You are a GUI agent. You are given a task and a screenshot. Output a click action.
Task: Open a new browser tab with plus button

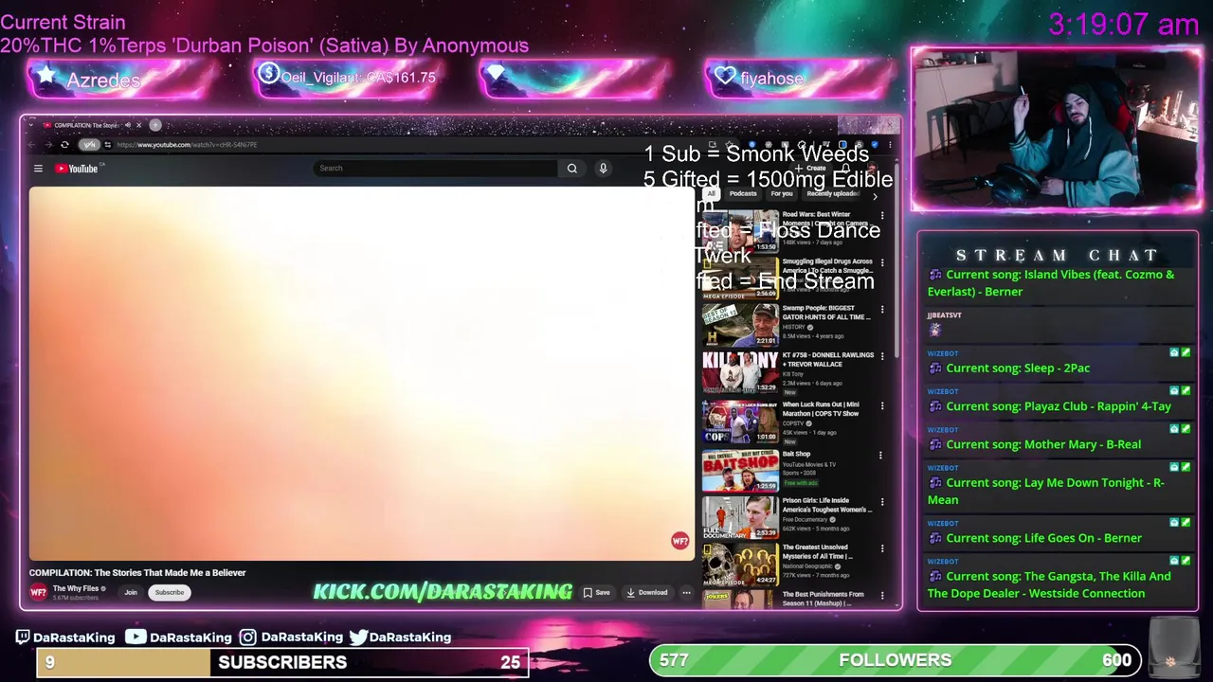click(x=155, y=125)
